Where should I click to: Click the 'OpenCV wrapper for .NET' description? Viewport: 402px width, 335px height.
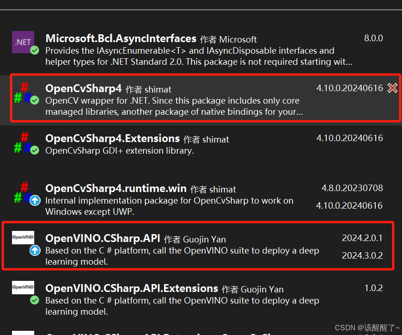(174, 106)
